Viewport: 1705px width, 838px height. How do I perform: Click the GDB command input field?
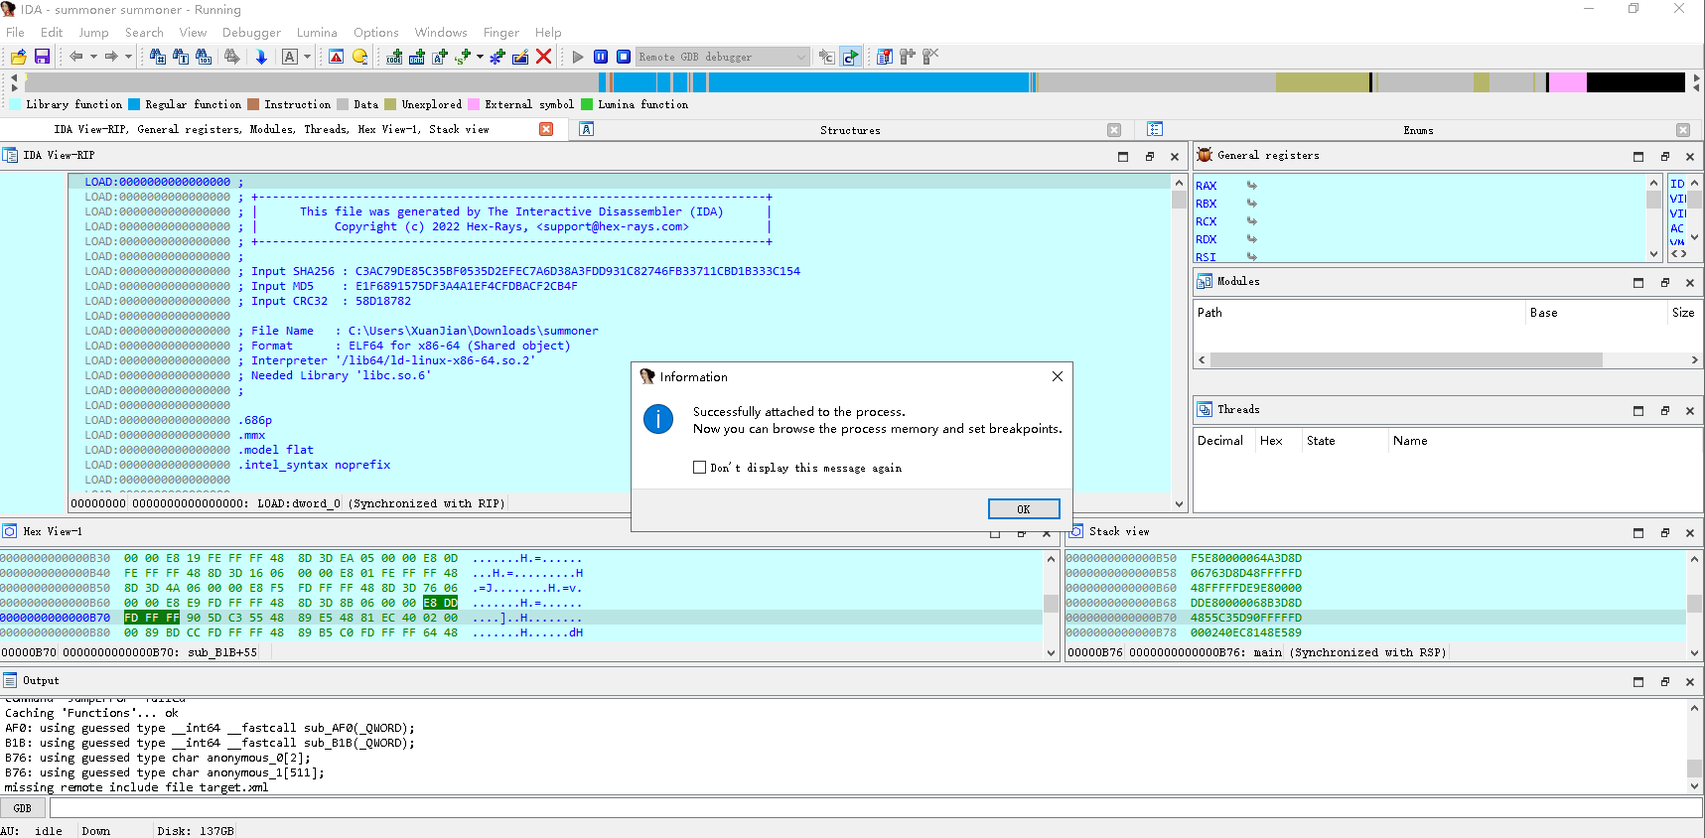point(876,808)
